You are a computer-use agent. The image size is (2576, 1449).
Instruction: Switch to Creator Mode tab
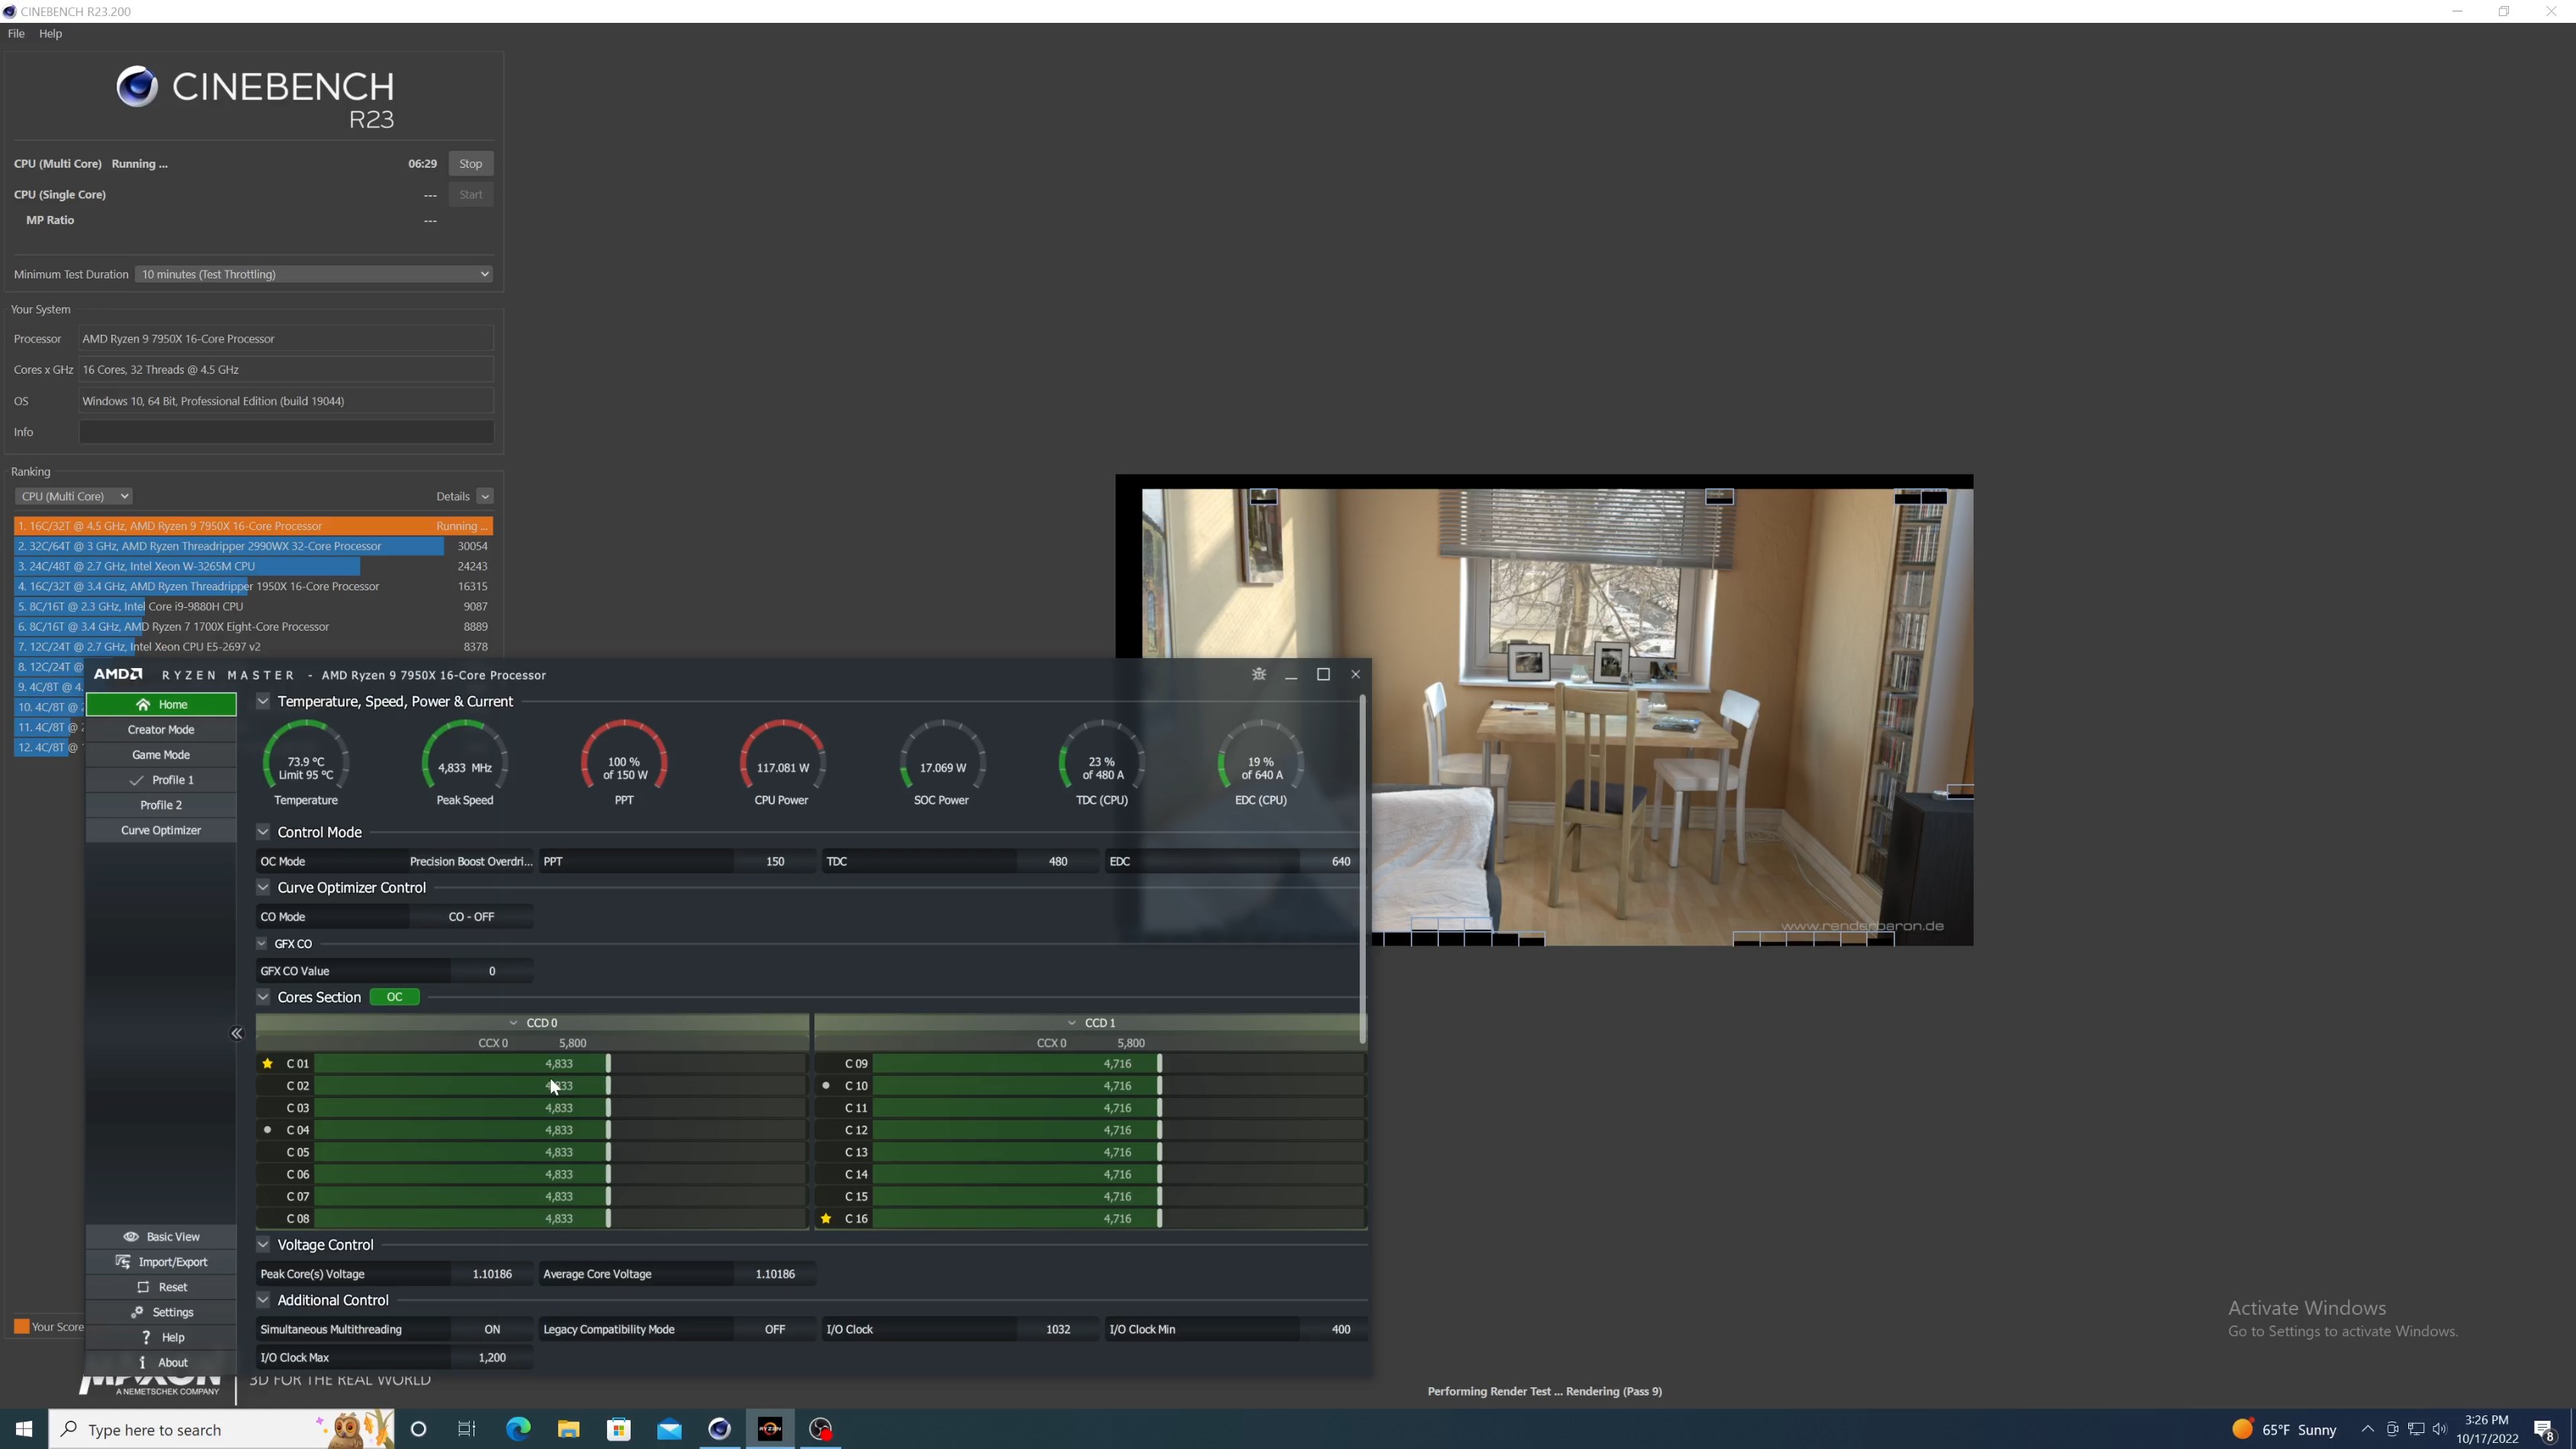161,730
